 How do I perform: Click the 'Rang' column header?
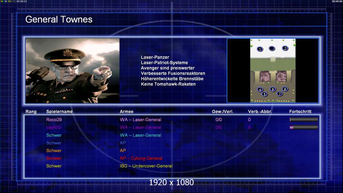click(x=31, y=112)
